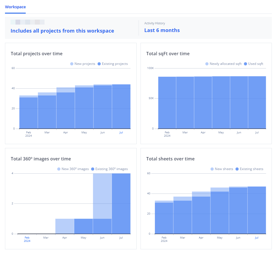The image size is (276, 254).
Task: Toggle the 'New projects' legend item
Action: pos(82,64)
